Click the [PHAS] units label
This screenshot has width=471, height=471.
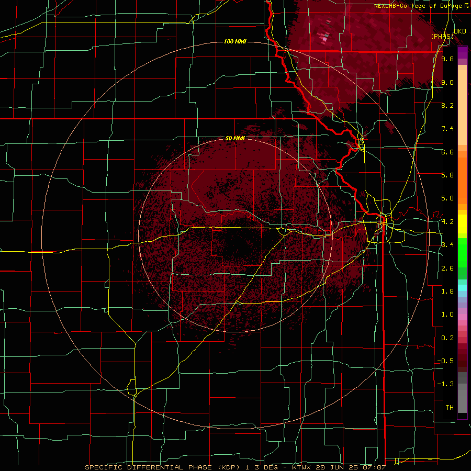pyautogui.click(x=442, y=37)
